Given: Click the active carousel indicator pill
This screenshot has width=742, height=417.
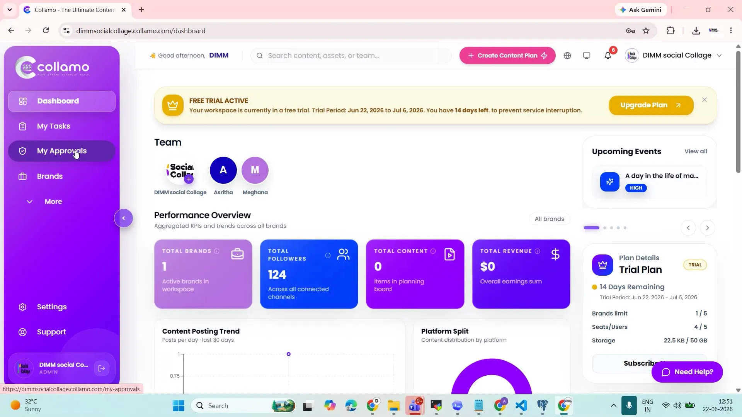Looking at the screenshot, I should 591,228.
